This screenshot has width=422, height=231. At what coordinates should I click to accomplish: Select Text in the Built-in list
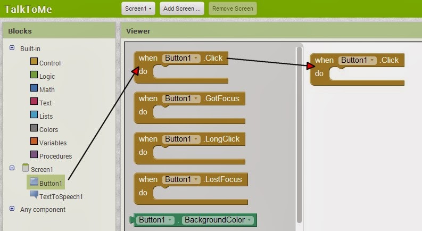(45, 103)
